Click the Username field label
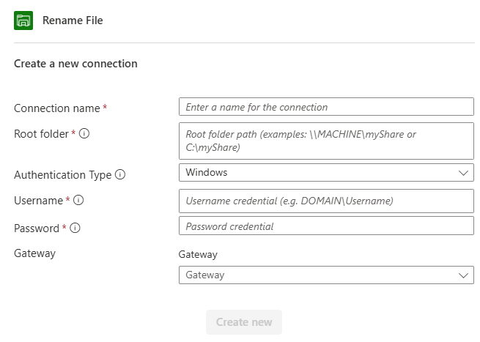Viewport: 480px width, 342px height. coord(38,201)
